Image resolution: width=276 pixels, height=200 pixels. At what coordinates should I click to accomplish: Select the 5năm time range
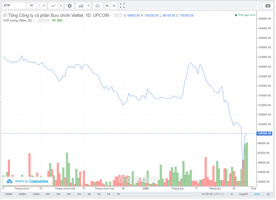9,194
